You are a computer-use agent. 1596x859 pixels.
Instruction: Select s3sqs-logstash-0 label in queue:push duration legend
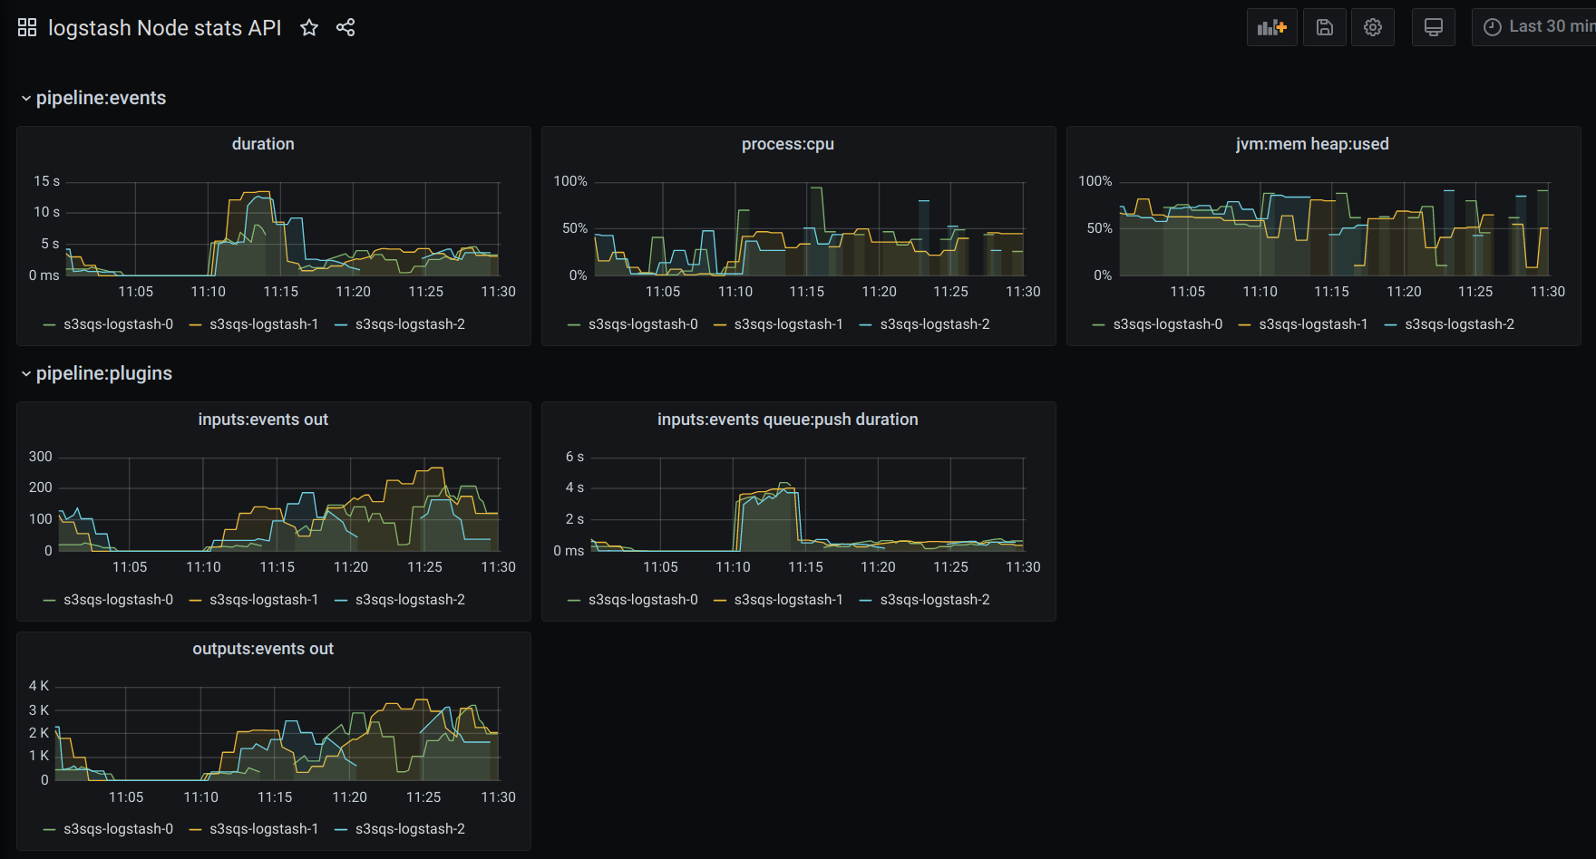tap(643, 600)
